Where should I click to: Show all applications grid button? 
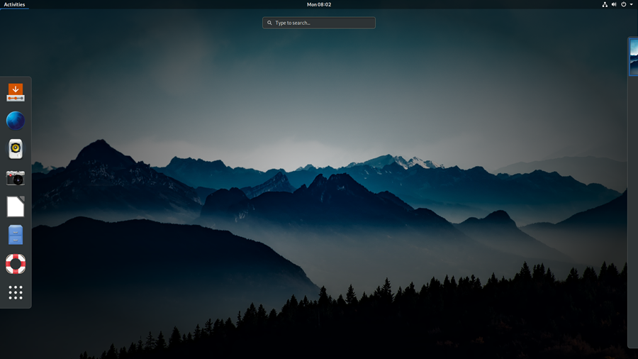[x=16, y=292]
